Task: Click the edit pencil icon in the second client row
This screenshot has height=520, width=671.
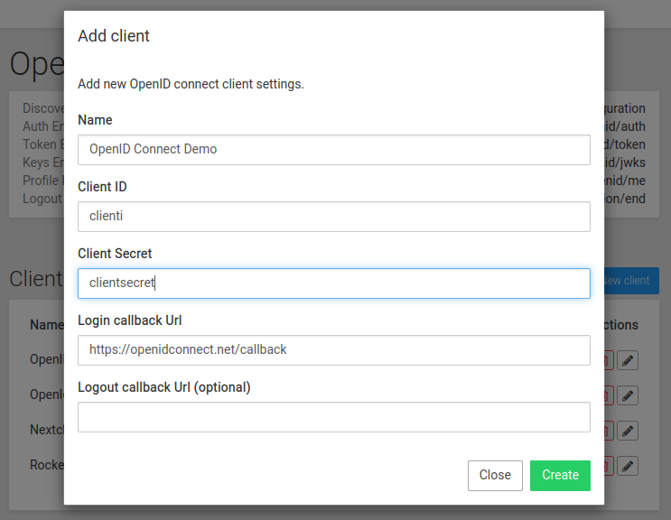Action: click(x=629, y=395)
